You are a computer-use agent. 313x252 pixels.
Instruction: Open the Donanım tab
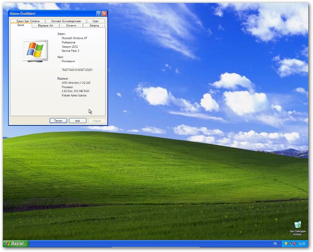[71, 25]
